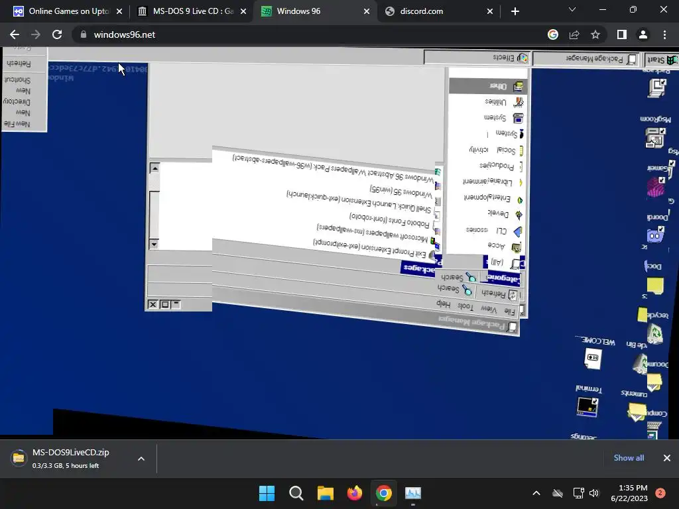Show hidden tray icons
The image size is (679, 509).
tap(536, 493)
